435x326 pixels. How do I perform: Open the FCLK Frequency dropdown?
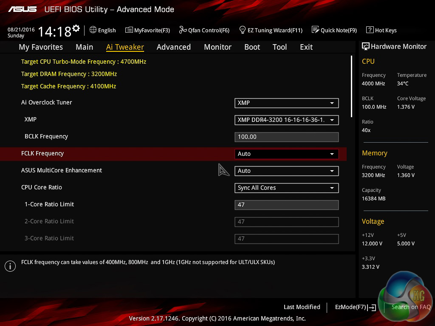tap(287, 154)
